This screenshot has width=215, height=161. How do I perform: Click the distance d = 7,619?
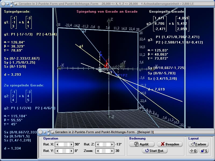(x=156, y=89)
